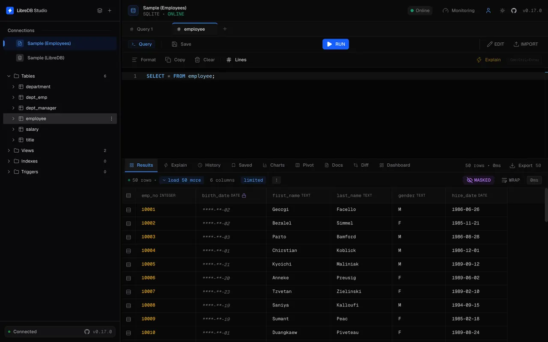Open Monitoring from the top bar
Viewport: 548px width, 342px height.
459,11
